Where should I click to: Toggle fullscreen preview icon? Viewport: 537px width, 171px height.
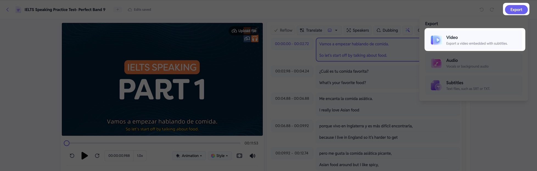pyautogui.click(x=239, y=156)
